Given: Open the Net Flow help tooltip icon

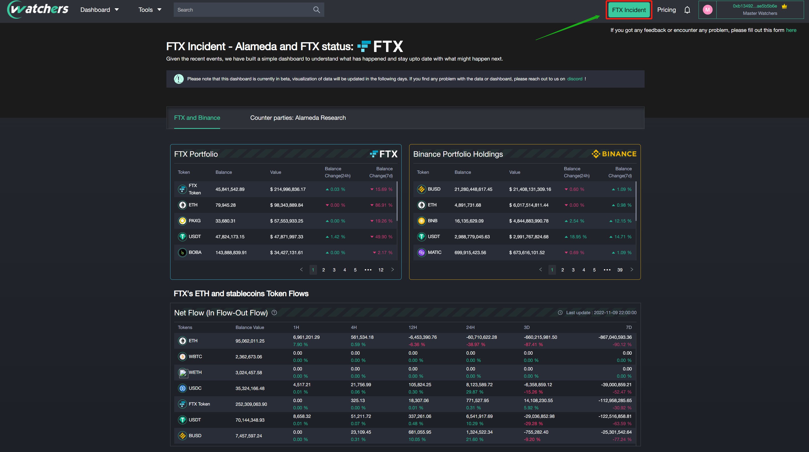Looking at the screenshot, I should (274, 313).
